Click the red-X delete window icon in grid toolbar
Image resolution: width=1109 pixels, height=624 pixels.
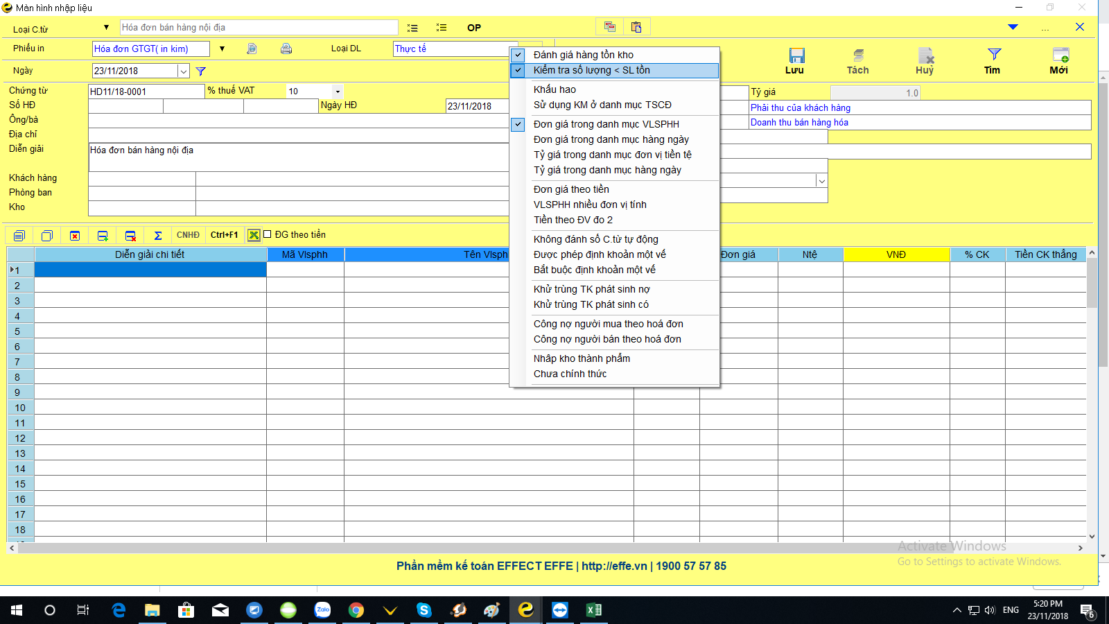click(x=75, y=235)
